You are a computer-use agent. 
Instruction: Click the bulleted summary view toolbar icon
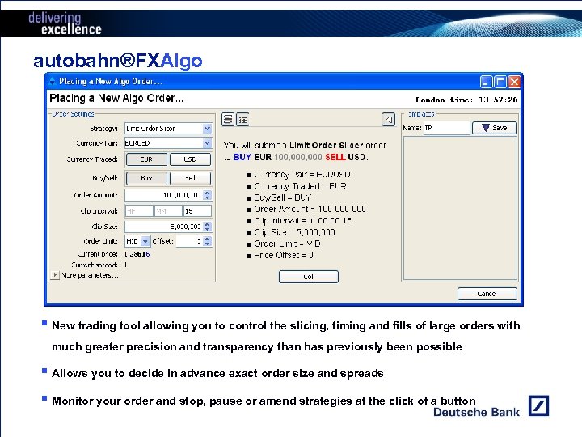[x=242, y=119]
